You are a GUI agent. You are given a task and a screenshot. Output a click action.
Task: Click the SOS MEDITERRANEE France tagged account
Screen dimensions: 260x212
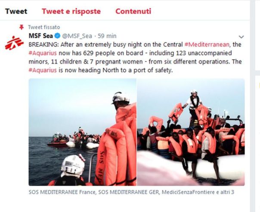(62, 192)
